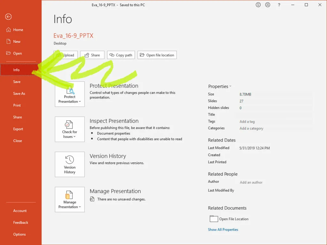
Task: Expand the Manage Presentation dropdown button
Action: coord(70,200)
